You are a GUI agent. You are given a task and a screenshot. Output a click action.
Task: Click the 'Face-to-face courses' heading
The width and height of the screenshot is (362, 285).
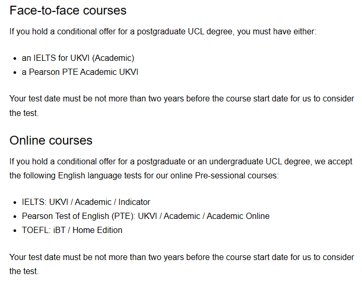click(x=68, y=10)
